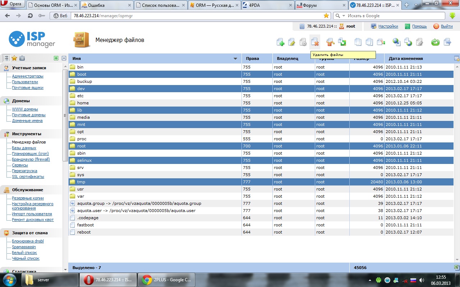Click table column settings icon

click(x=456, y=58)
